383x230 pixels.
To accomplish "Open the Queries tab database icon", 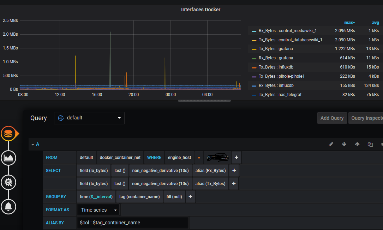I will point(8,134).
